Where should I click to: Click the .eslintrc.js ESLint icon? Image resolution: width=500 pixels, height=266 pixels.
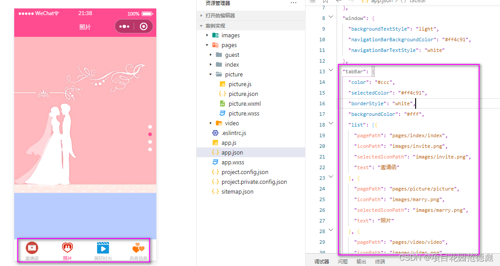[x=215, y=133]
